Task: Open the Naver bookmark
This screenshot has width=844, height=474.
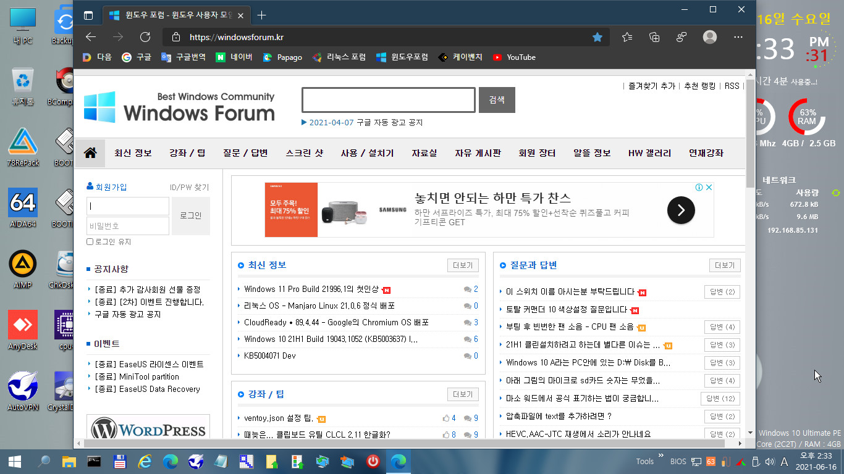Action: (234, 57)
